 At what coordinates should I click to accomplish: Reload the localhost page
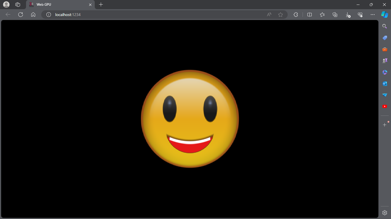[x=20, y=15]
